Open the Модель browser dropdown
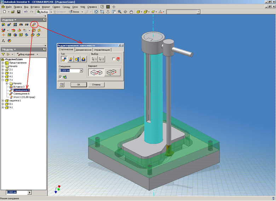Screen dimensions: 276x201 [9, 49]
